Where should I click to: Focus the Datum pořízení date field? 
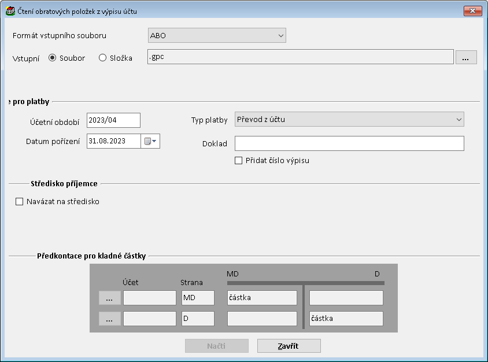(x=113, y=141)
